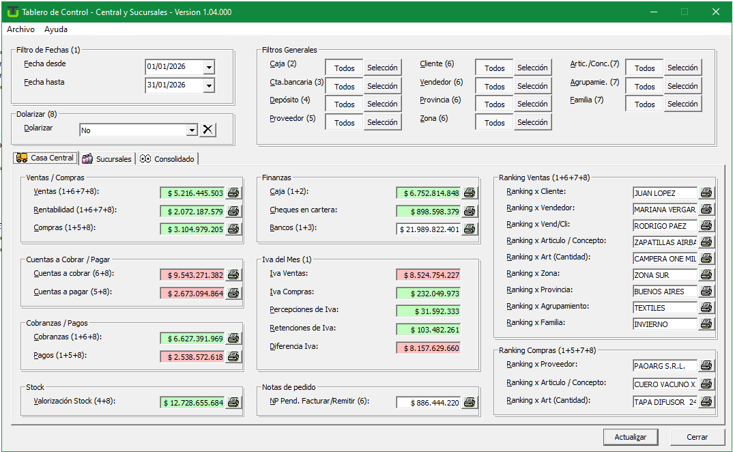
Task: Print the Rentabilidad report via printer icon
Action: [233, 211]
